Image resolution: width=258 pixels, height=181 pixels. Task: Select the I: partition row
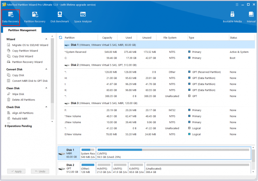coord(159,84)
